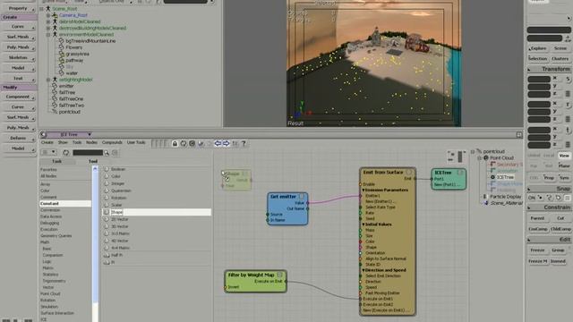The width and height of the screenshot is (573, 322).
Task: Collapse the Scene_Root tree node
Action: (x=42, y=8)
